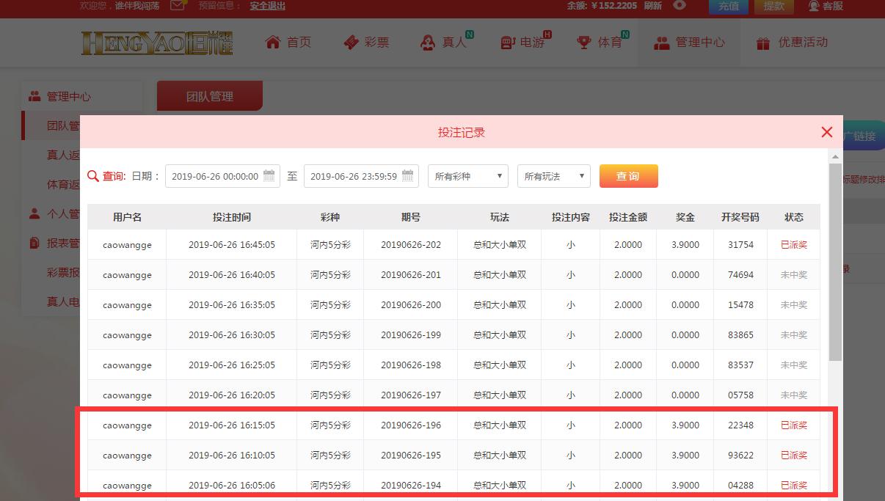This screenshot has width=885, height=501.
Task: Click the 充值 recharge button
Action: [x=729, y=6]
